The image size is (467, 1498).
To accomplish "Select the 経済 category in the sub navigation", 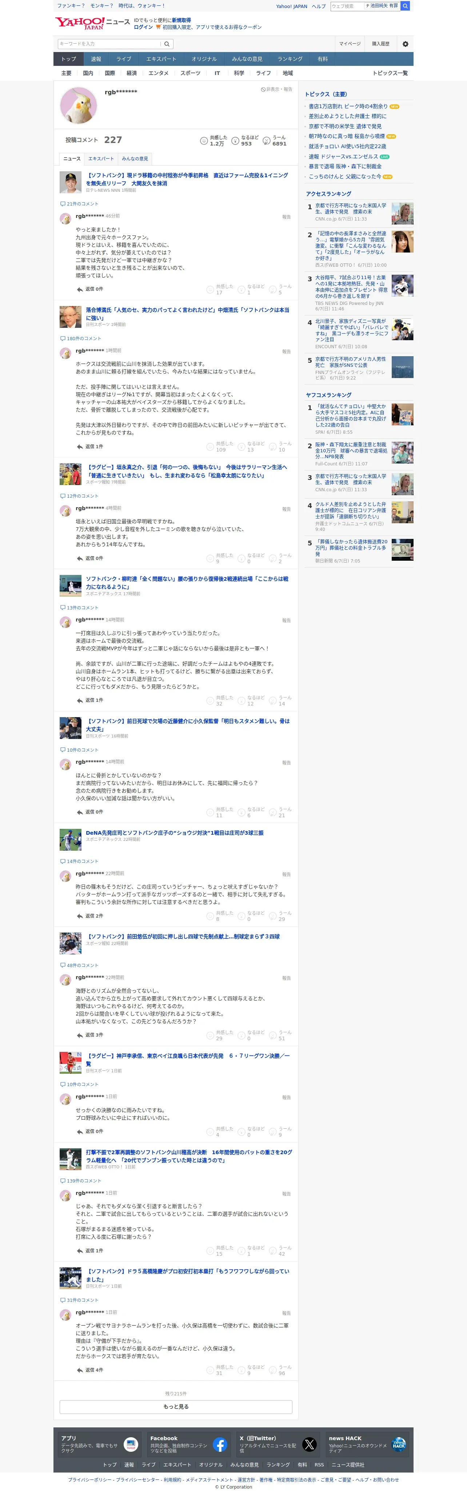I will [x=132, y=73].
